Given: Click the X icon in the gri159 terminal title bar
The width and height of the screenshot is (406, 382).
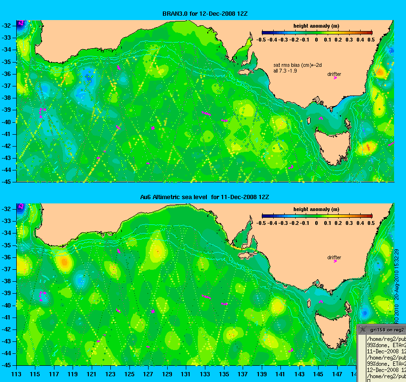Looking at the screenshot, I should click(363, 329).
